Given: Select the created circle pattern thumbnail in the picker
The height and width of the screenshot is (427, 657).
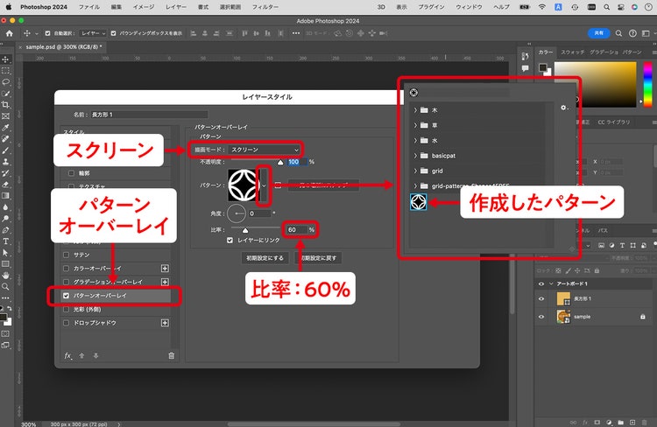Looking at the screenshot, I should pos(418,202).
